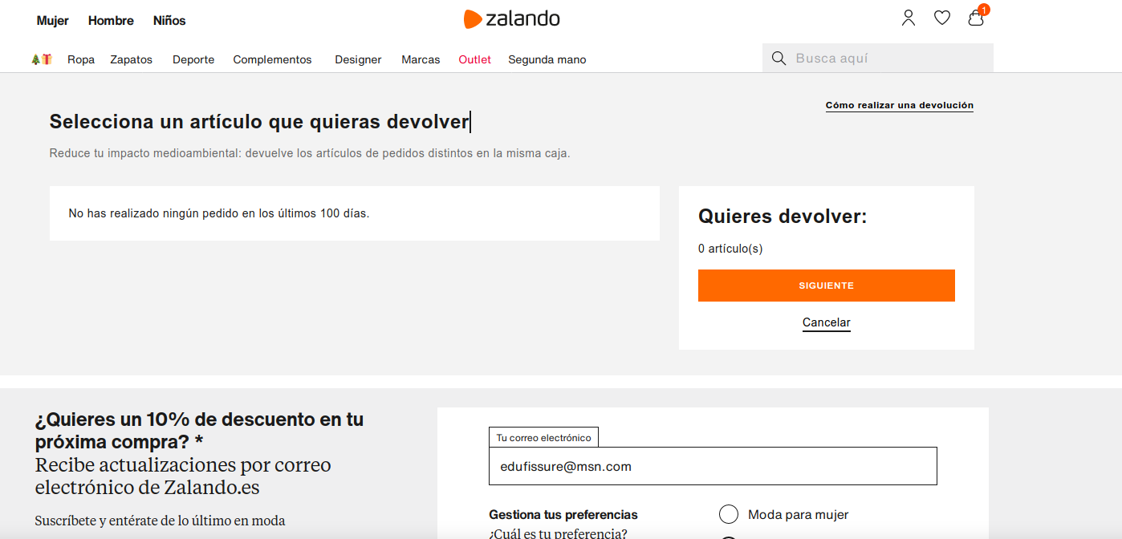
Task: Open the Christmas gift icon category
Action: [42, 59]
